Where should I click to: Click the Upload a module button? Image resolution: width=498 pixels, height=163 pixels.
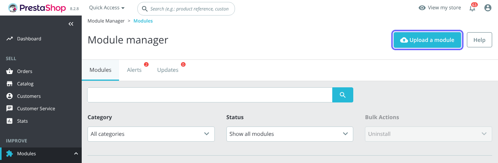(x=427, y=40)
